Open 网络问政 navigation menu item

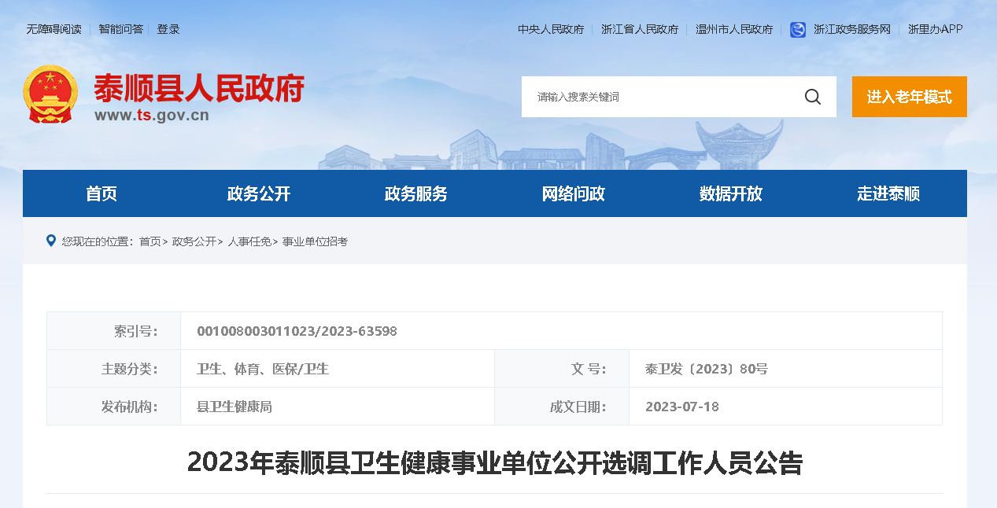point(574,193)
